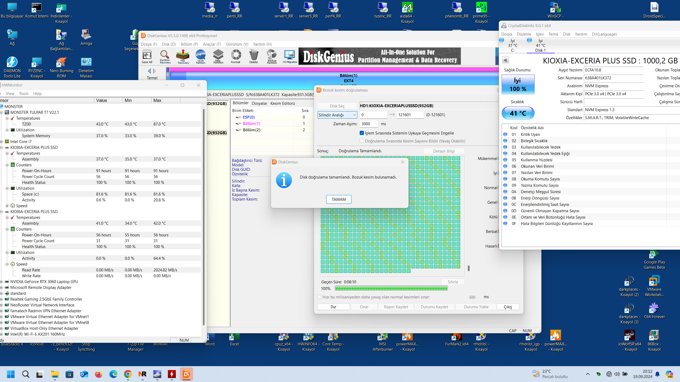The height and width of the screenshot is (382, 680).
Task: Open Tema menu in CrystalDiskInfo
Action: click(x=553, y=34)
